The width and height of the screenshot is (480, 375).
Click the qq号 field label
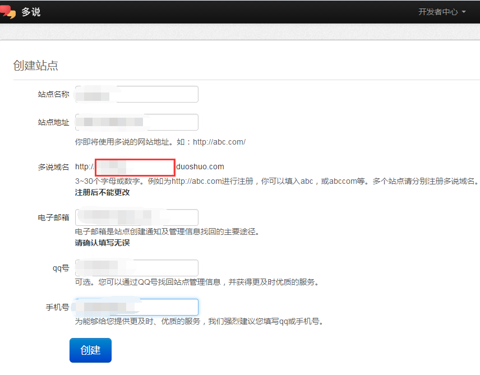click(x=61, y=268)
